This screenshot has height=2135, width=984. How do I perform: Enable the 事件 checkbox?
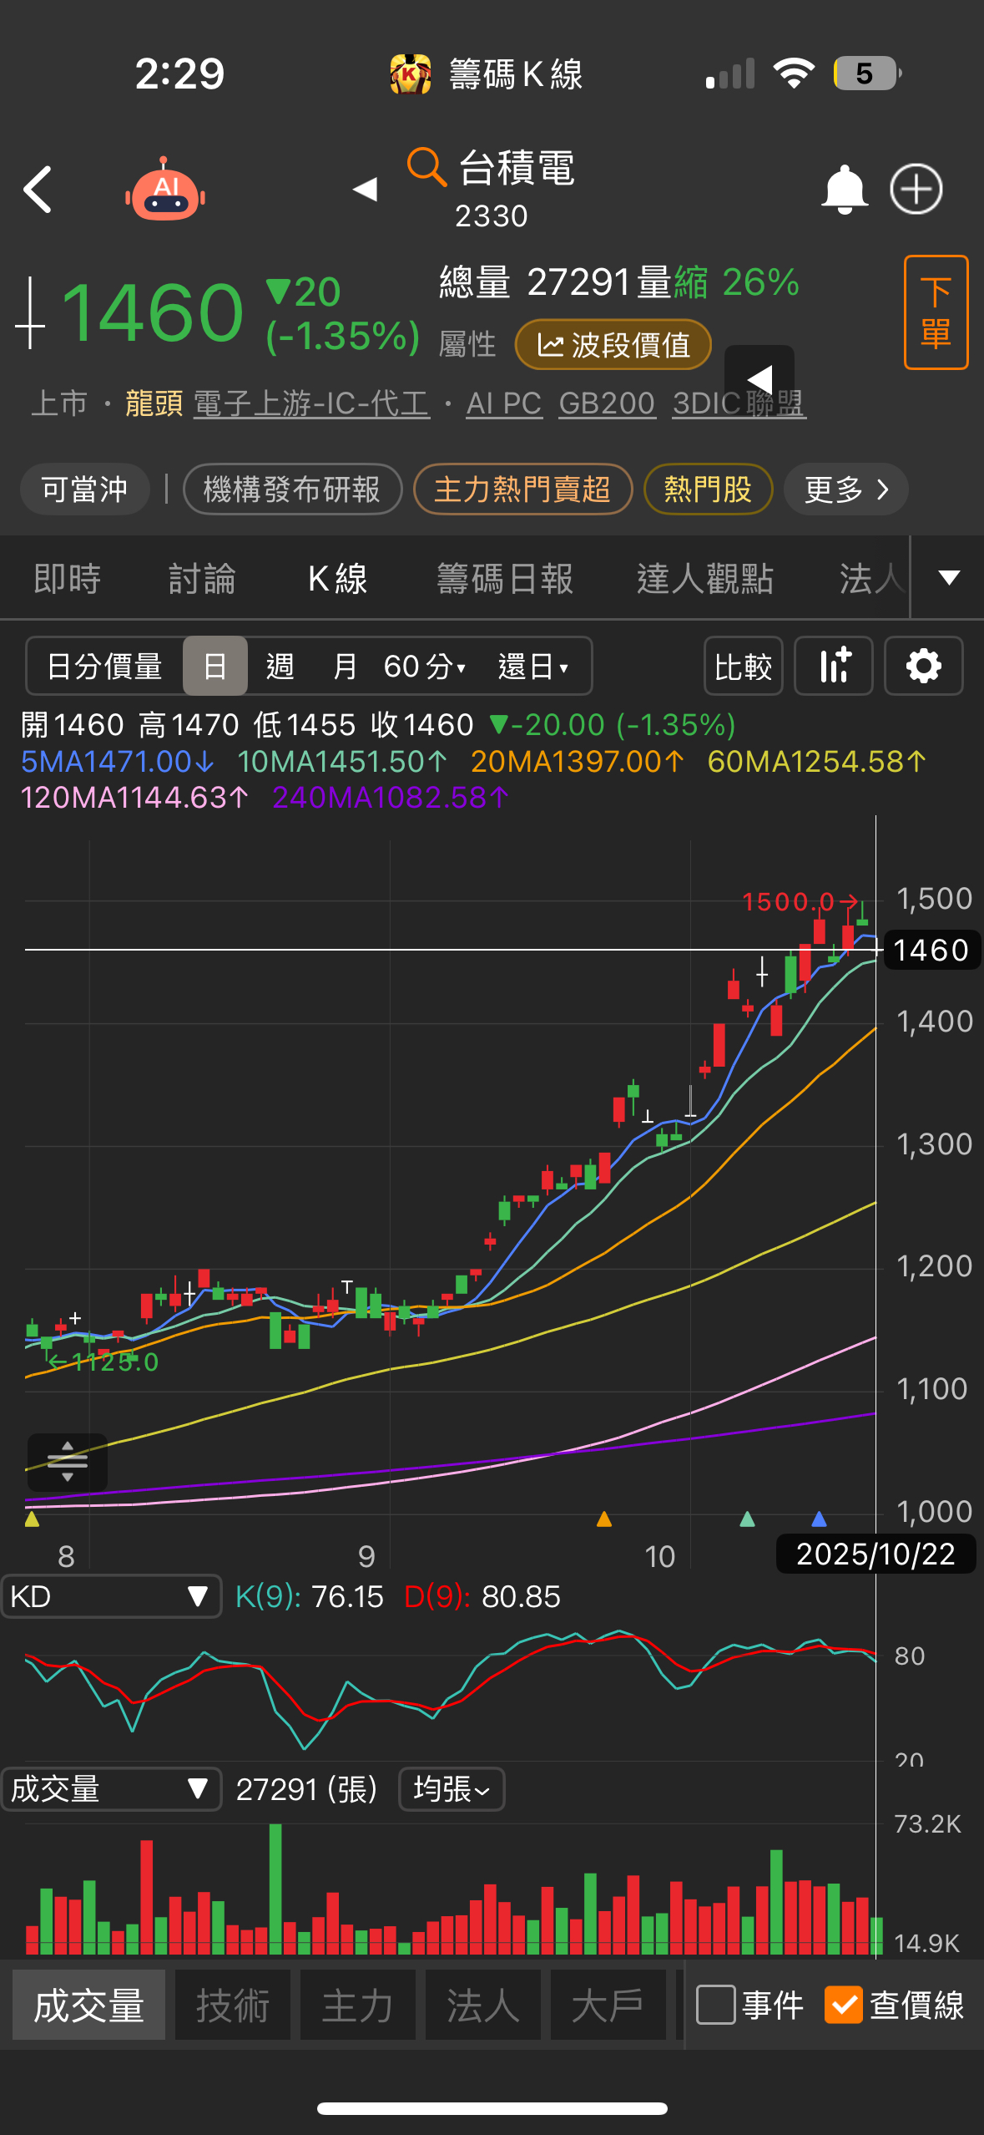coord(715,2005)
